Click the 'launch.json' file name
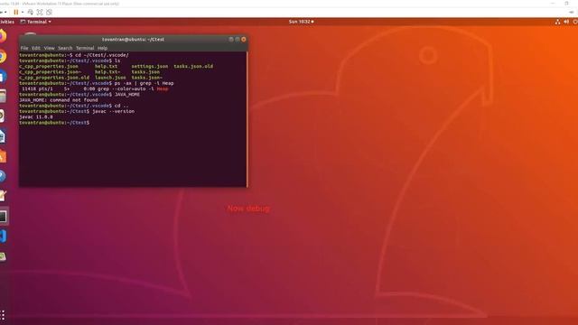 pyautogui.click(x=110, y=78)
